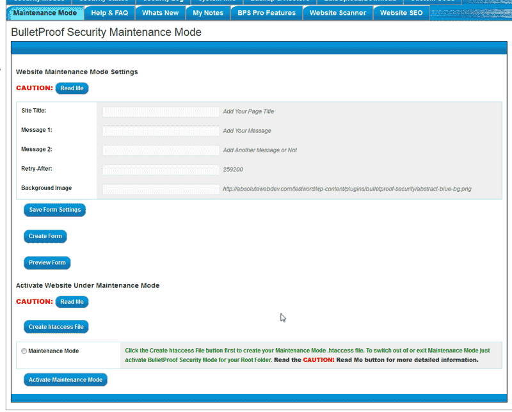Switch to the Maintenance Mode tab

(x=45, y=13)
